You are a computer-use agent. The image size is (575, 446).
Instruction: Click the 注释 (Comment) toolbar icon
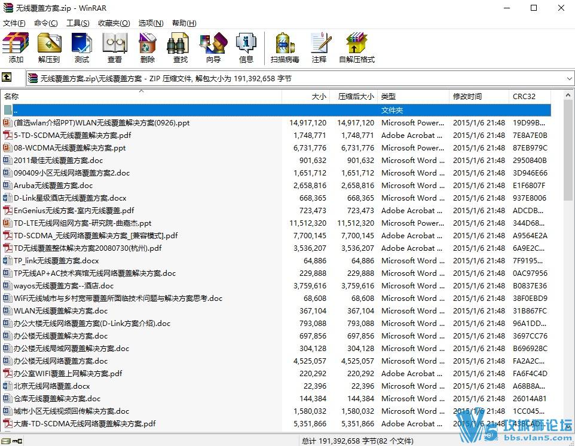[x=319, y=48]
